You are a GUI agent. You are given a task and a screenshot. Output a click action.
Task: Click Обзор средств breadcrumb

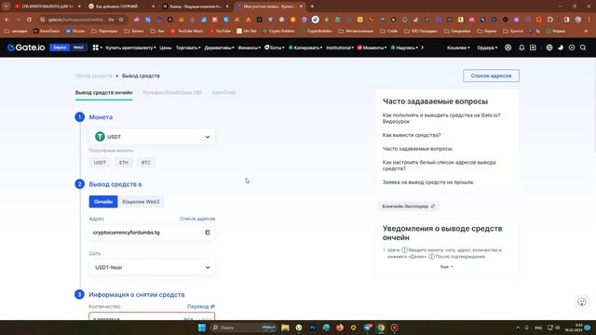[93, 75]
